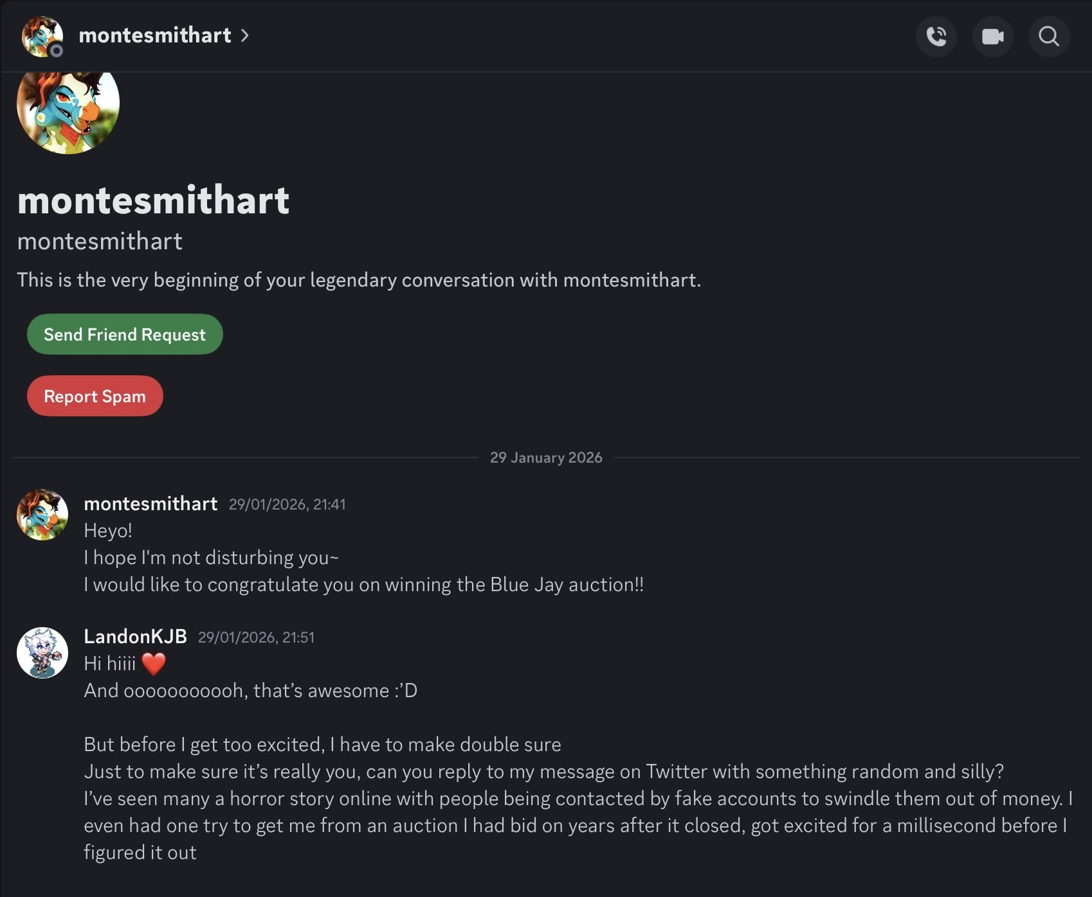Click the small header avatar of montesmithart
The width and height of the screenshot is (1092, 897).
coord(42,36)
